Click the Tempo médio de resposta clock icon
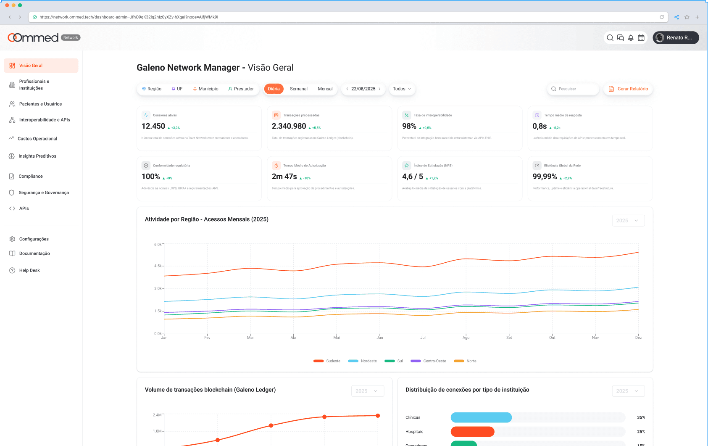 point(537,115)
